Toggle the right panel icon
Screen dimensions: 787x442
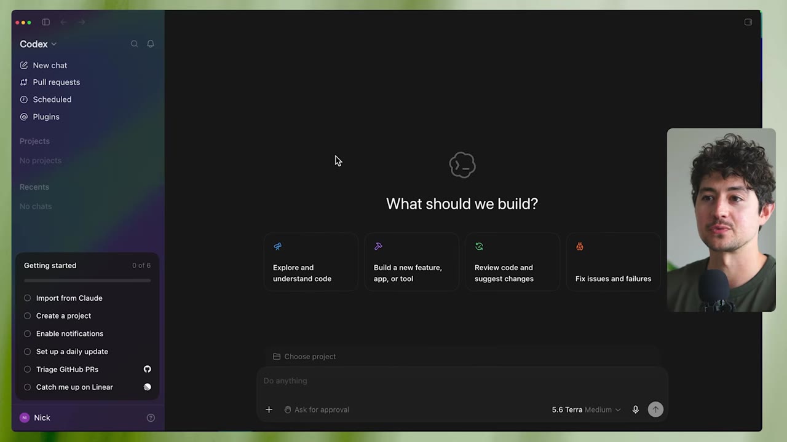tap(748, 22)
